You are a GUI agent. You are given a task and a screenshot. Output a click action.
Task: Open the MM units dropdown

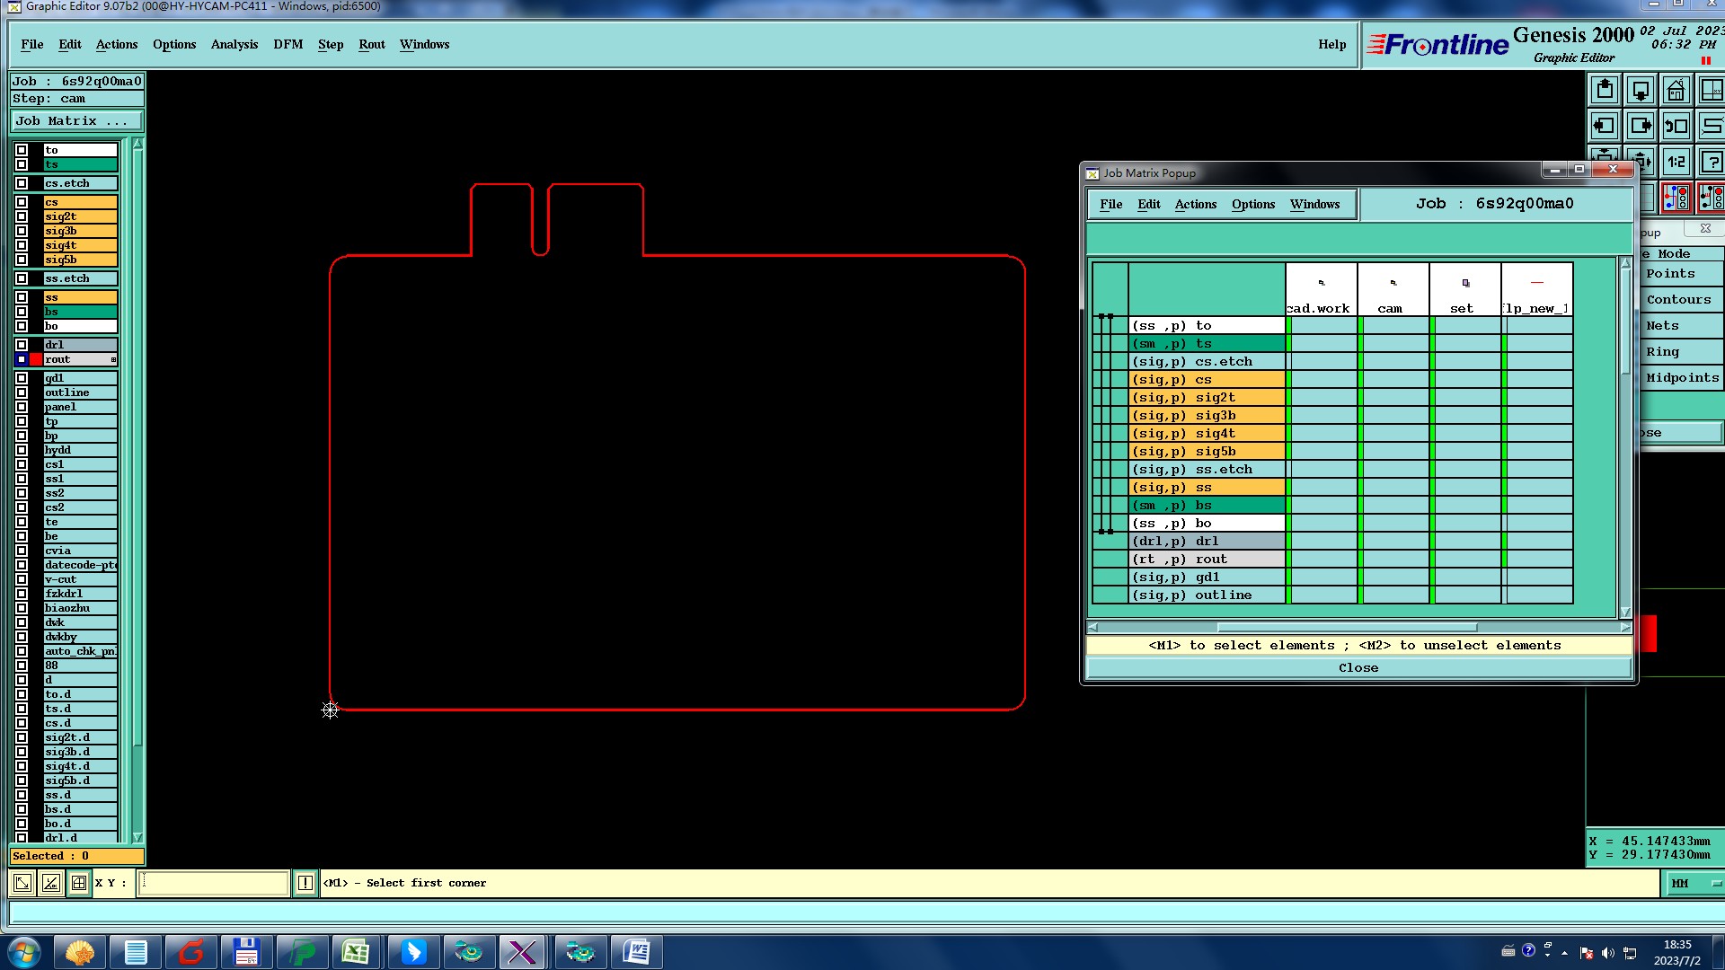1715,884
